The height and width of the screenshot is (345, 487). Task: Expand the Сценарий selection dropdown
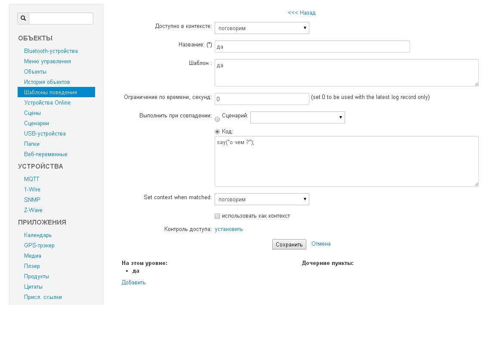pos(297,117)
